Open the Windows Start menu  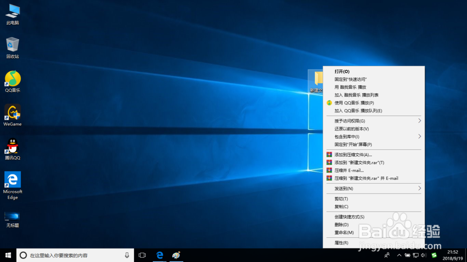pos(8,255)
